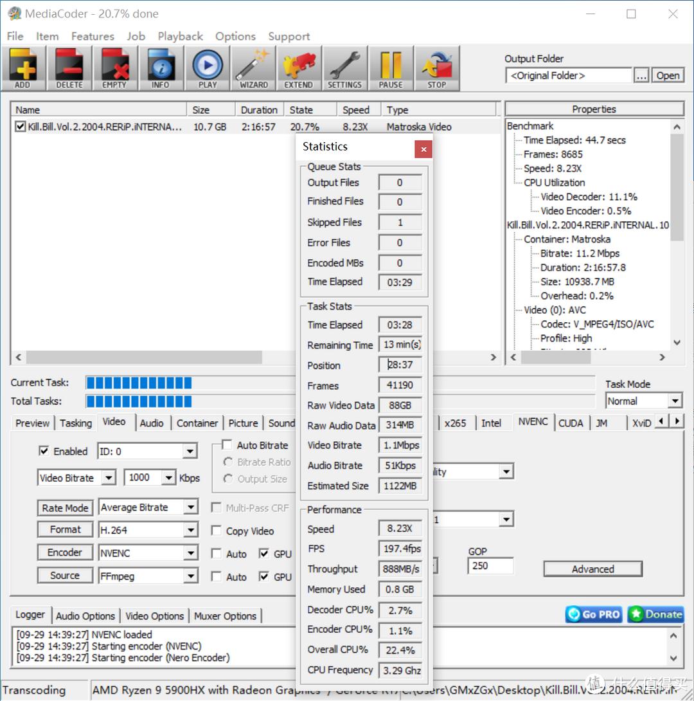694x701 pixels.
Task: Click the ADD toolbar icon
Action: [23, 68]
